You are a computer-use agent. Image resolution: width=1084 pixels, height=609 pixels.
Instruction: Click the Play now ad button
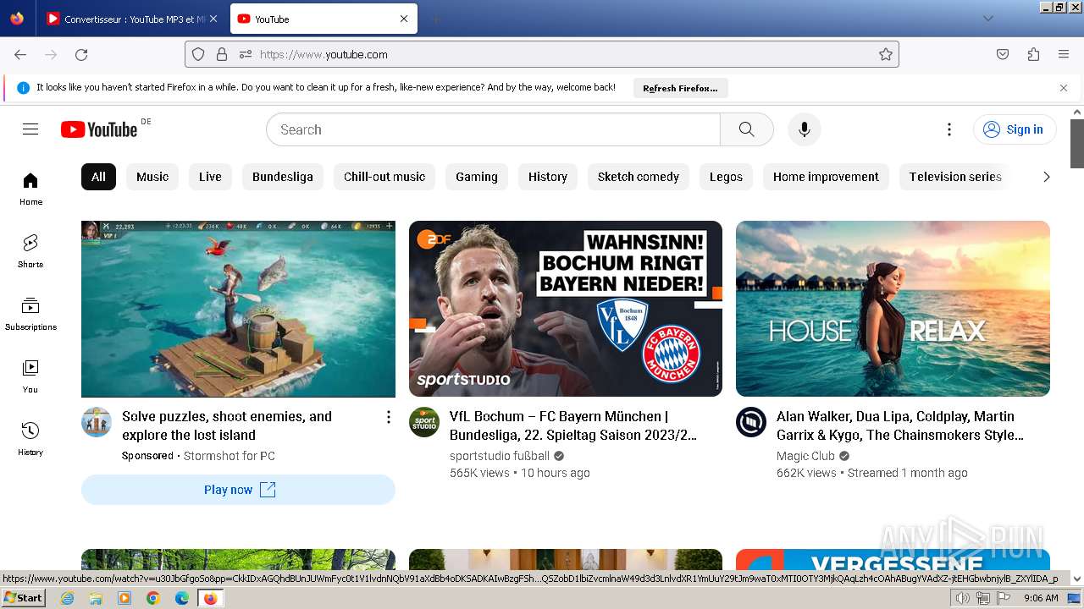click(x=238, y=490)
